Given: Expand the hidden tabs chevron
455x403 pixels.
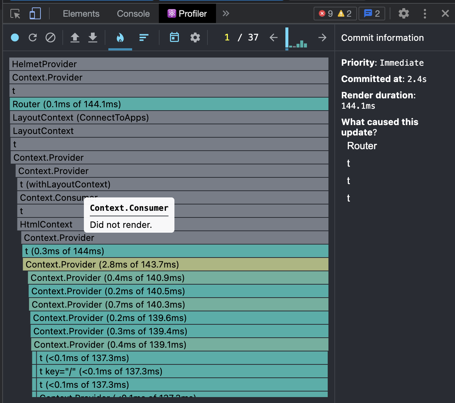Looking at the screenshot, I should [226, 13].
